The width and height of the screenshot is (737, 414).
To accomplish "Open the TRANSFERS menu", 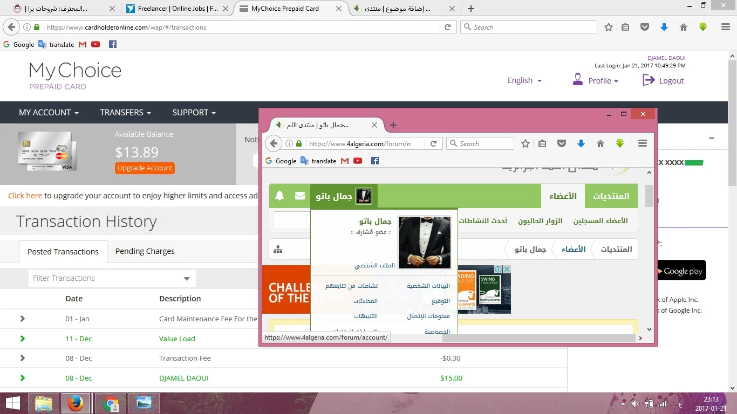I will pos(125,112).
